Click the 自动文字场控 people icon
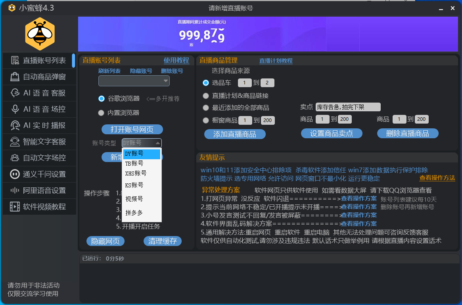The image size is (462, 305). (15, 158)
